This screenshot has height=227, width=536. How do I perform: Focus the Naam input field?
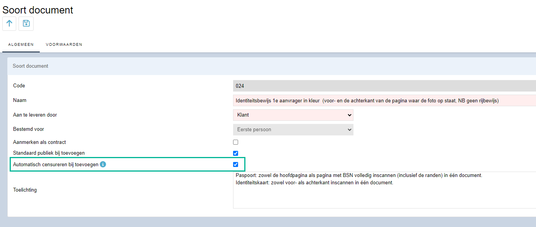[x=384, y=100]
